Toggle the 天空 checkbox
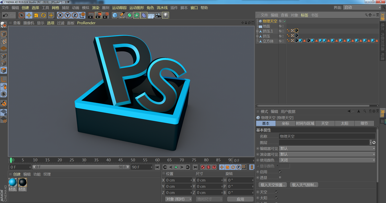 276,192
